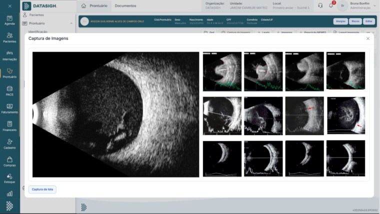Open the user profile dropdown arrow
380x214 pixels.
pyautogui.click(x=374, y=6)
